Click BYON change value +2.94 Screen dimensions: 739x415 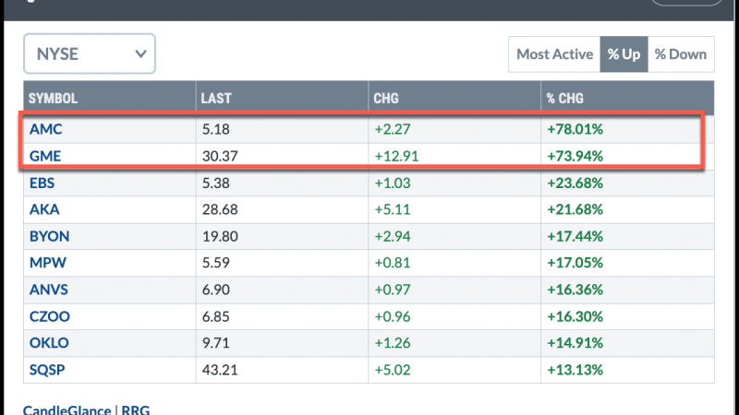pyautogui.click(x=393, y=236)
